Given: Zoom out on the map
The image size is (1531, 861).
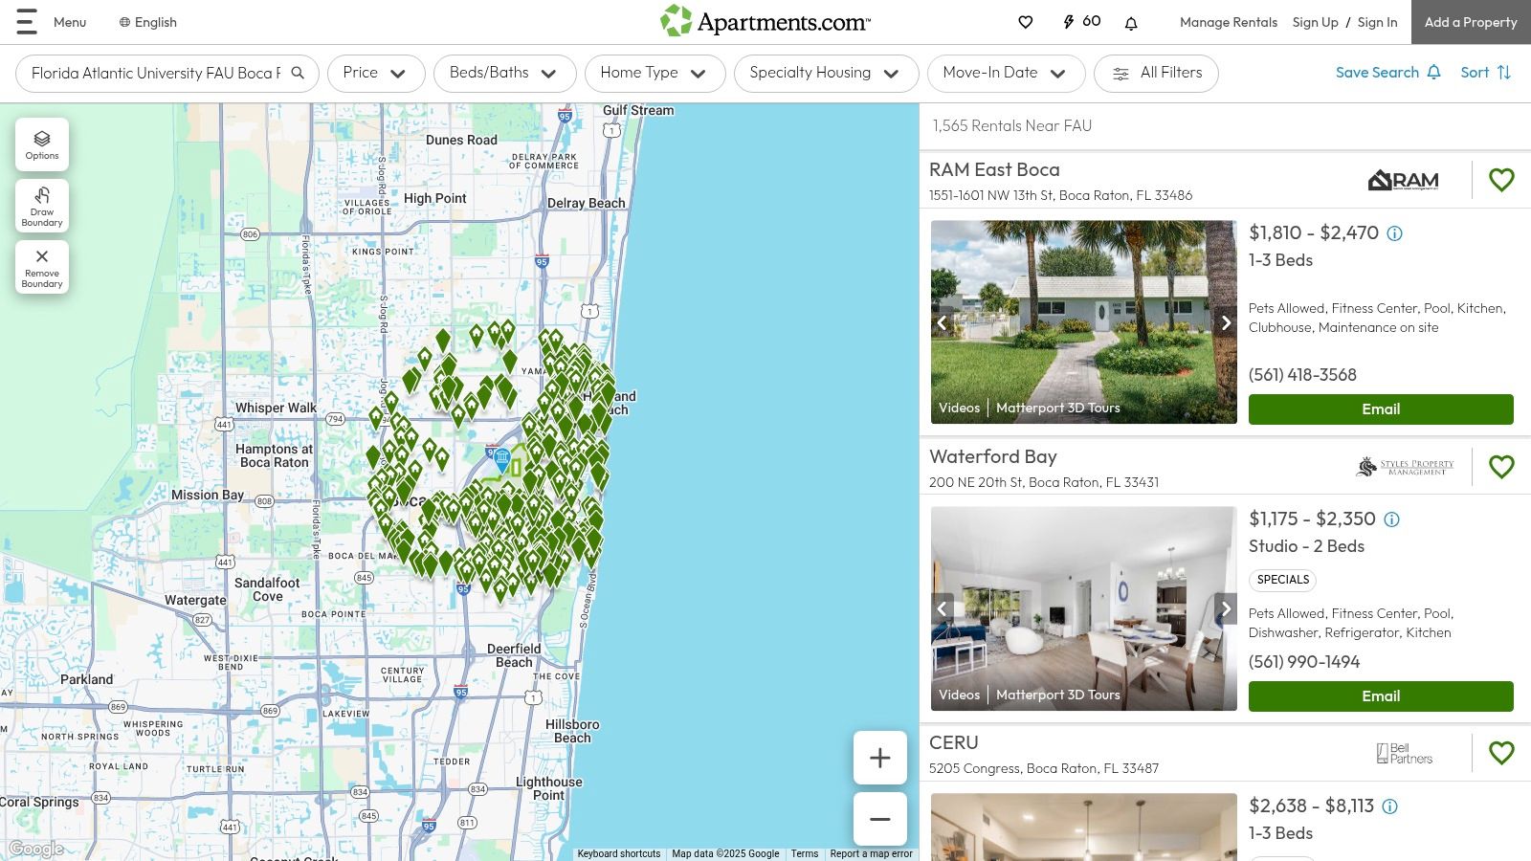Looking at the screenshot, I should pos(880,819).
